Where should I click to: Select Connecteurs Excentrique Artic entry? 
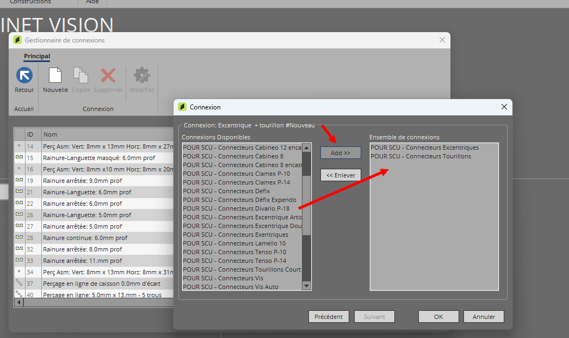click(243, 217)
